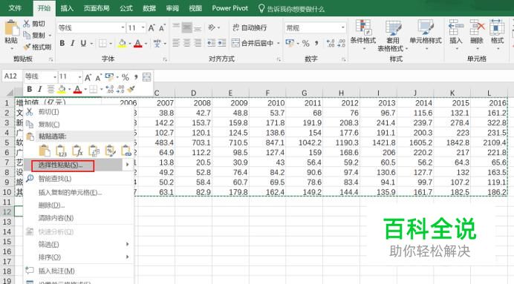Click the format painter brush in mini toolbar
This screenshot has width=514, height=284.
tap(131, 89)
